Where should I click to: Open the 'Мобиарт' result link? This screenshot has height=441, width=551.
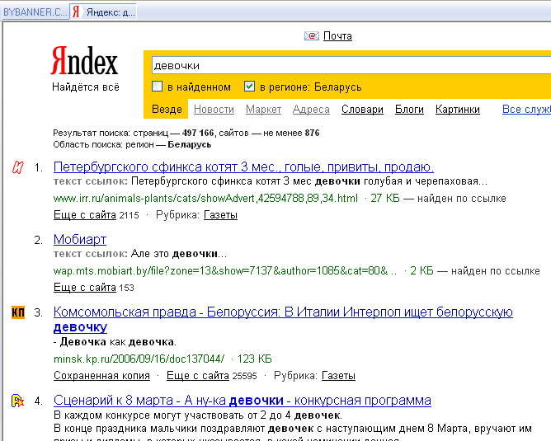click(x=80, y=240)
